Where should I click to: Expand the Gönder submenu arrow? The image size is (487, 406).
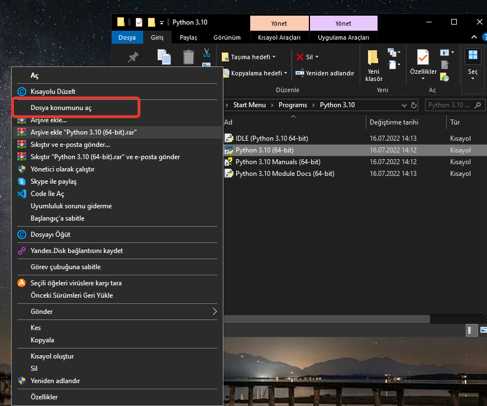point(214,312)
